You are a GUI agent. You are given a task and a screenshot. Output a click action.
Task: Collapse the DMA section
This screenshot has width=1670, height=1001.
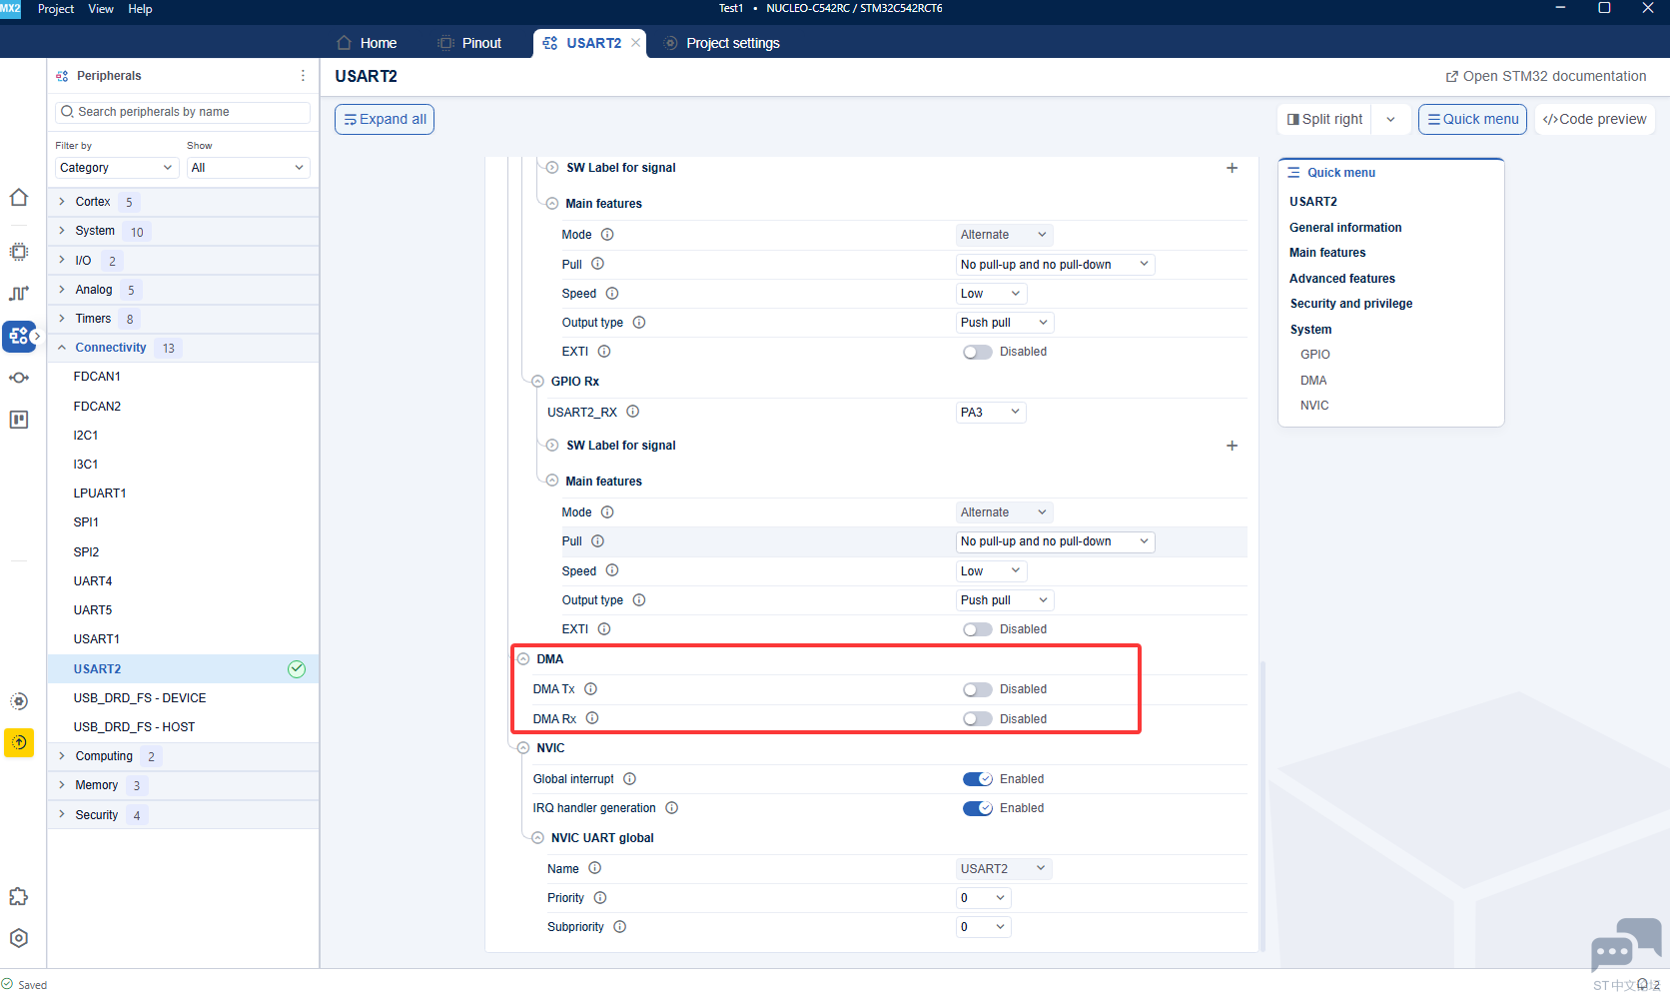click(x=523, y=659)
